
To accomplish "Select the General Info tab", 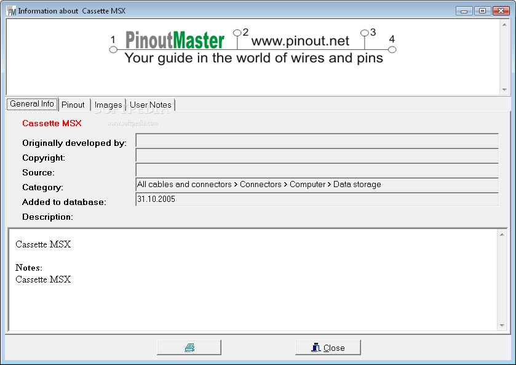I will tap(32, 104).
